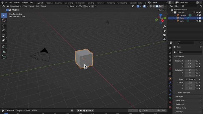Switch to the Sculpting workspace tab
Viewport: 203px width, 114px height.
click(x=59, y=3)
